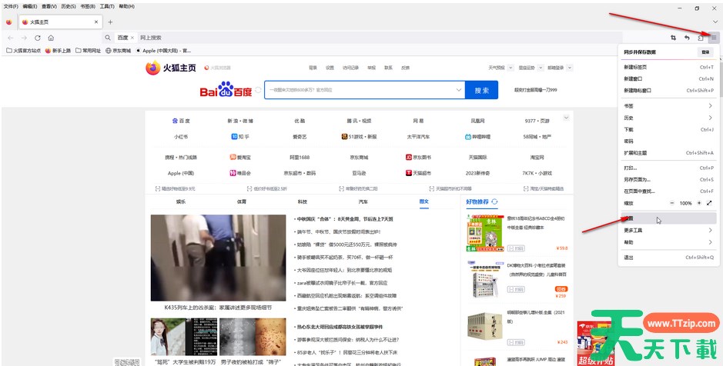Screen dimensions: 723x366
Task: Refresh the 好物推荐 recommendations
Action: pyautogui.click(x=495, y=201)
